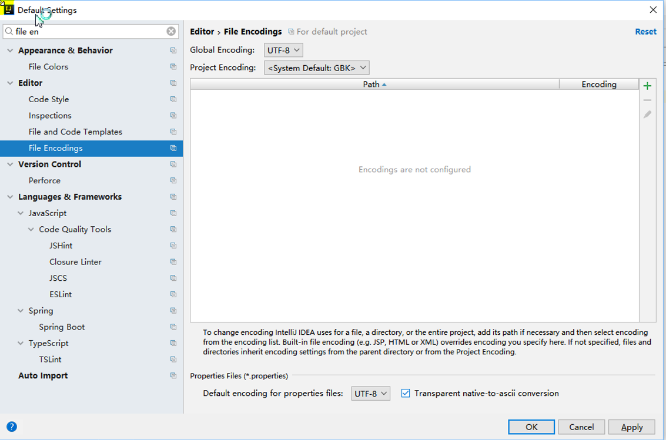This screenshot has width=666, height=440.
Task: Click the Reset link
Action: (645, 31)
